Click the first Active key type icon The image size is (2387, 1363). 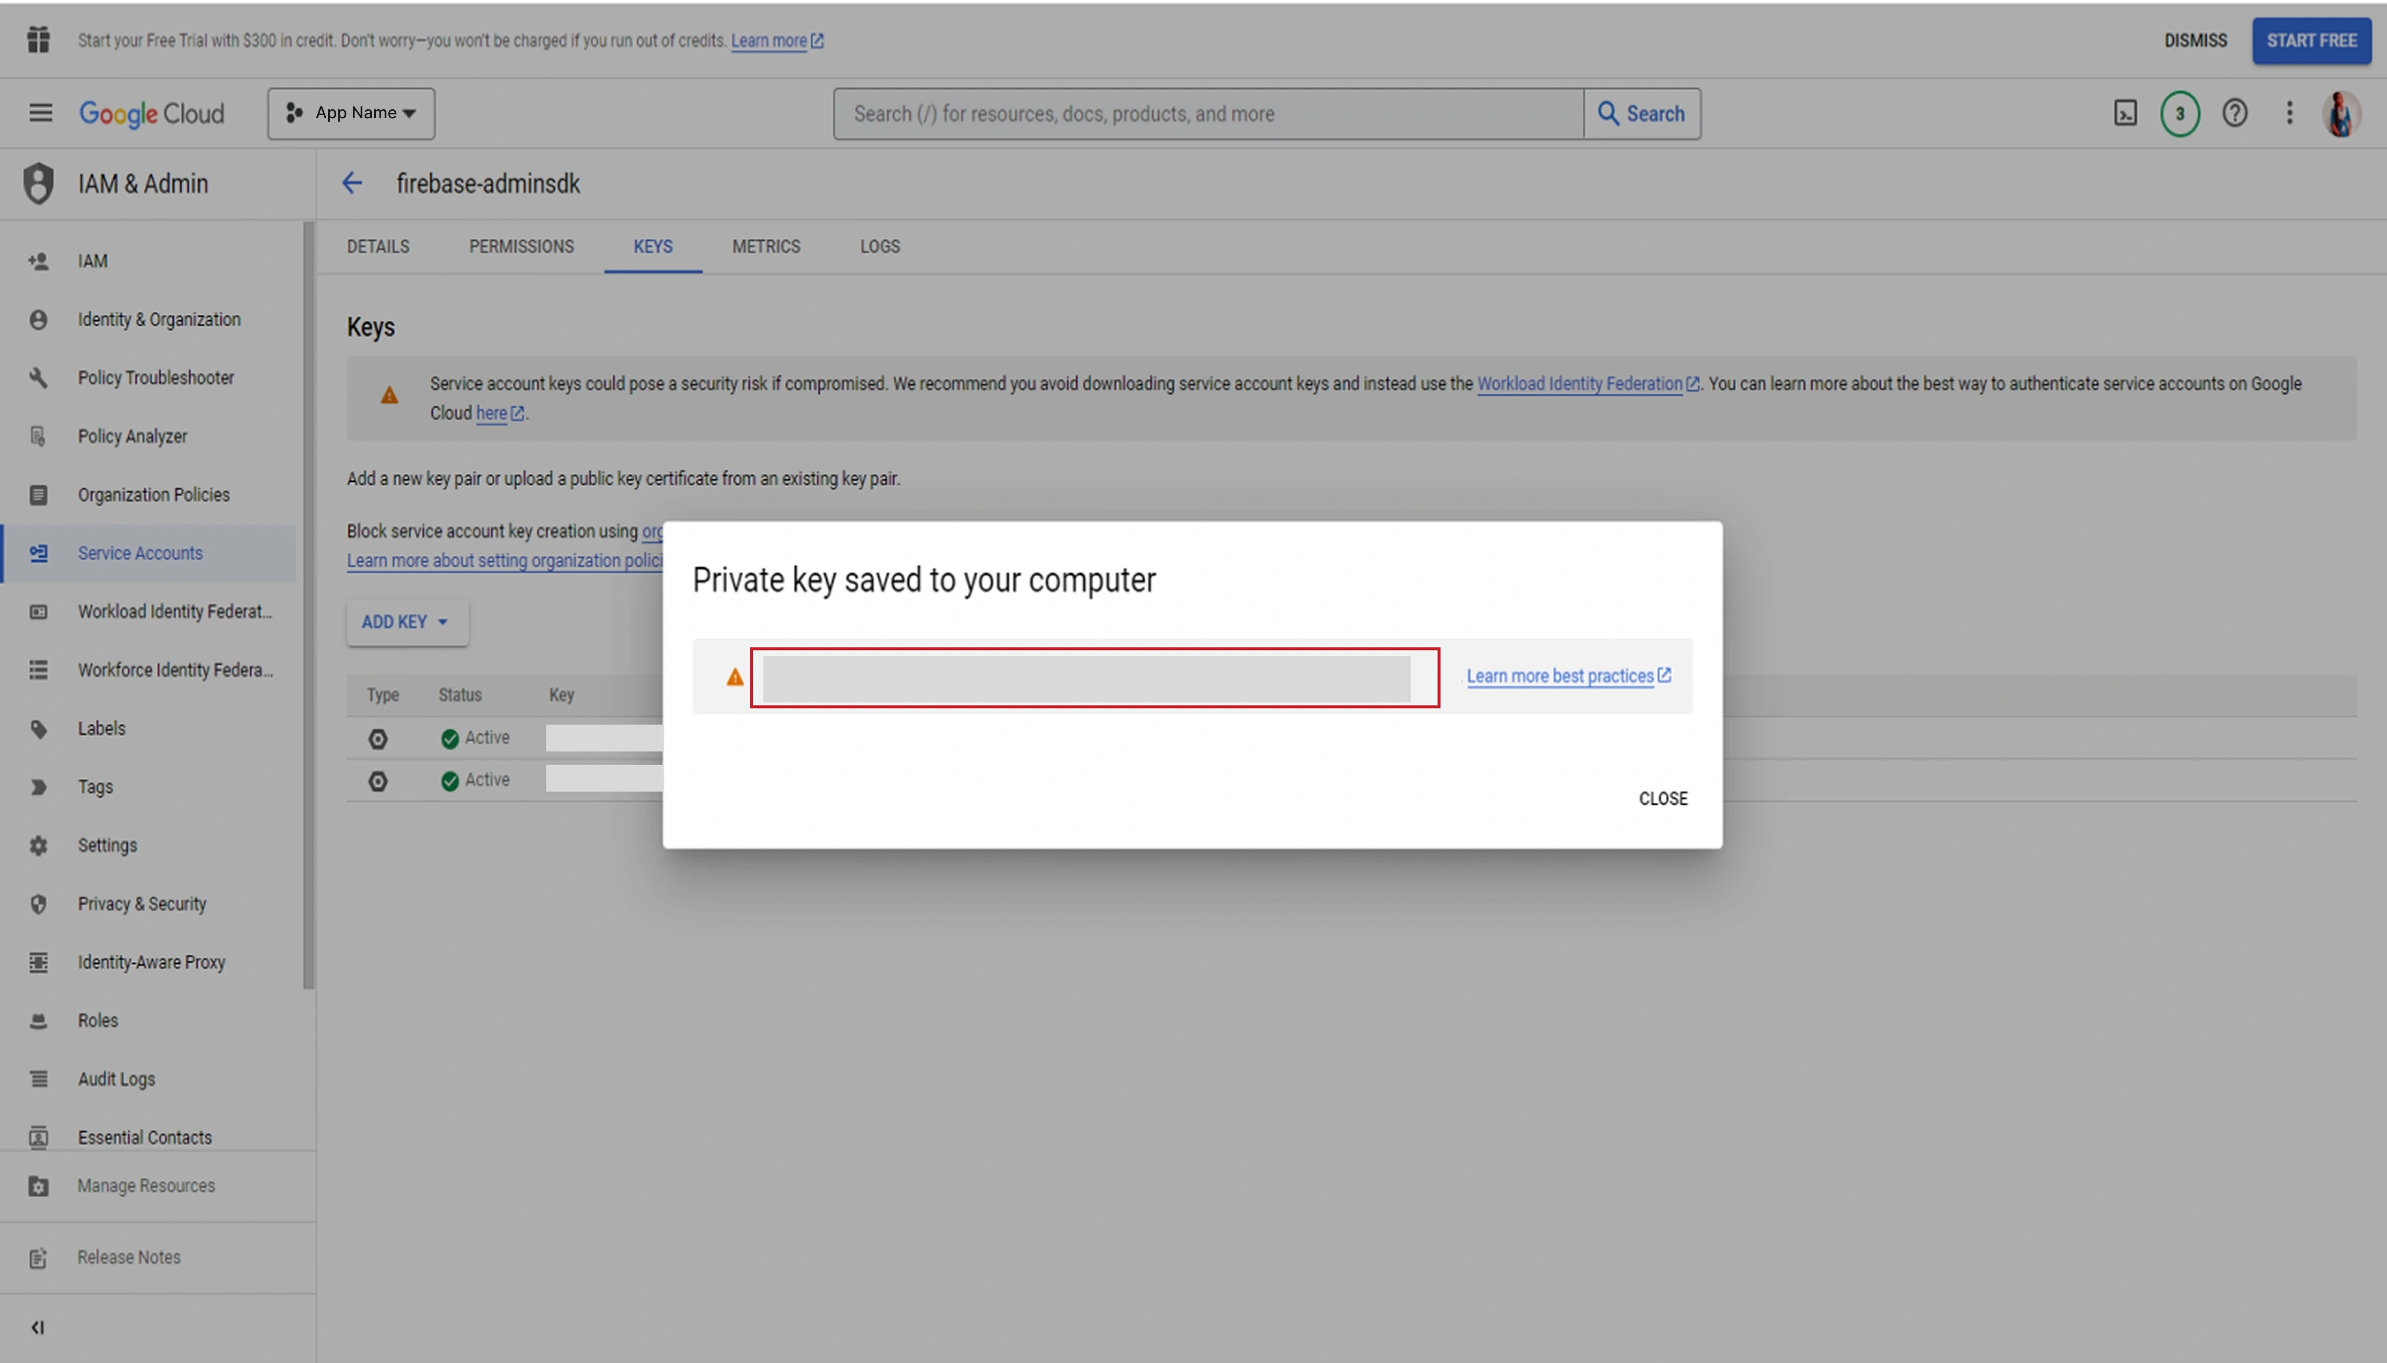tap(377, 739)
